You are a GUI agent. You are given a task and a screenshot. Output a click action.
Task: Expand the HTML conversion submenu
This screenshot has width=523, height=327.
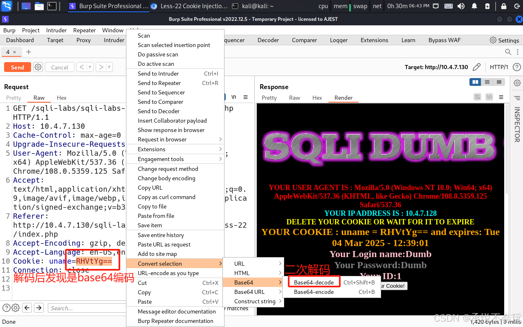(253, 273)
